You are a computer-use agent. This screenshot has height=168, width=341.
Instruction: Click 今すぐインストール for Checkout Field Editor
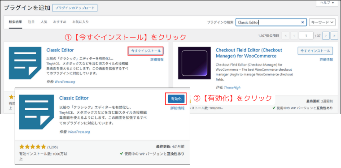315,51
